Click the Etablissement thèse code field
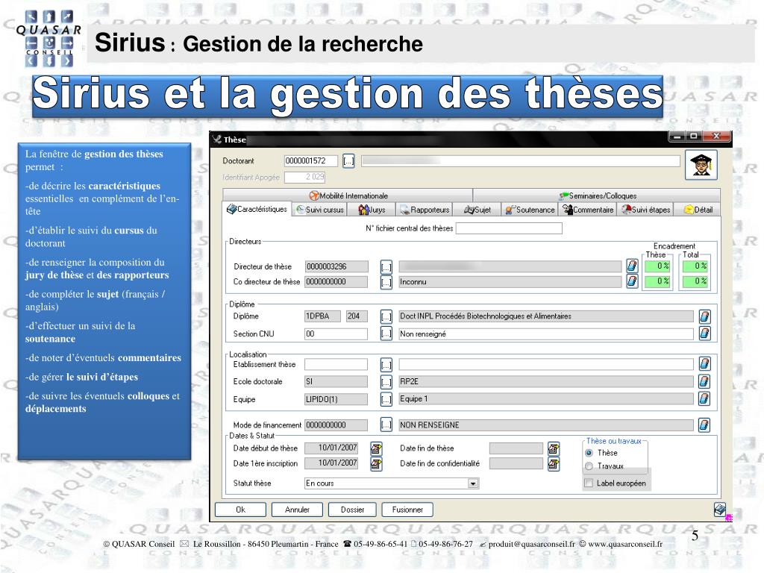 (x=336, y=364)
